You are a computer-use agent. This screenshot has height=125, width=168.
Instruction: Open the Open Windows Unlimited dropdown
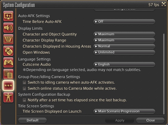(x=124, y=52)
